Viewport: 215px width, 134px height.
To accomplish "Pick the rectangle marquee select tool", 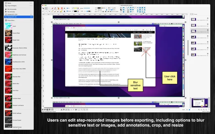I will [x=46, y=8].
